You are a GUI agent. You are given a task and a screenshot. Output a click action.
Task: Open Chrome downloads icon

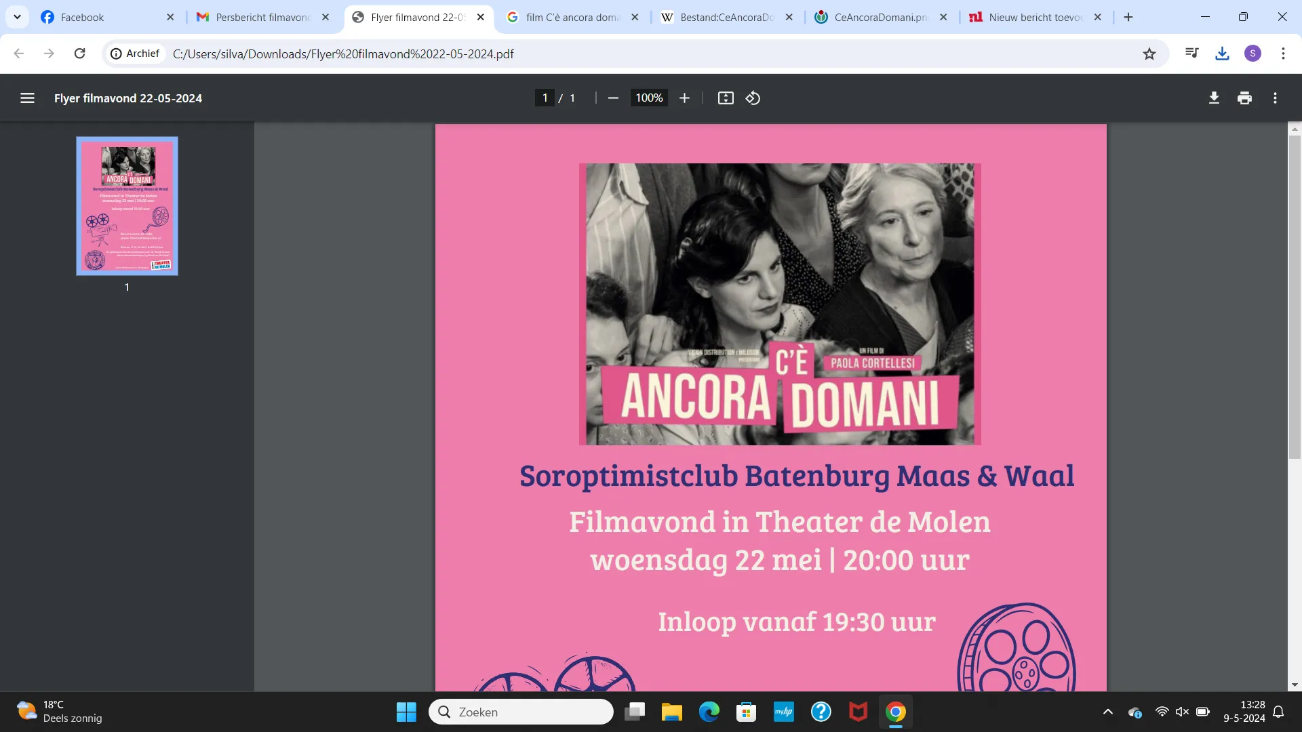[x=1222, y=54]
